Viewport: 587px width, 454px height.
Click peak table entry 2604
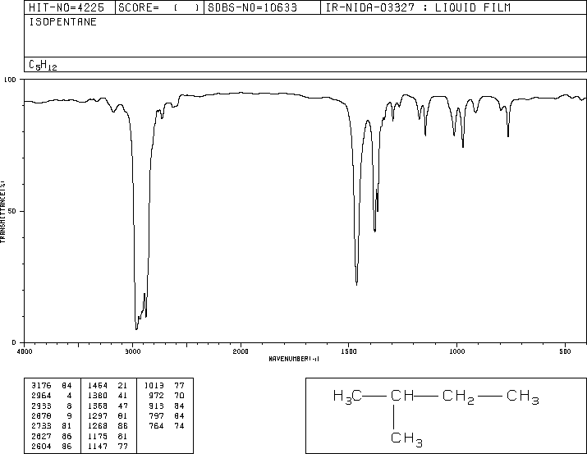pyautogui.click(x=41, y=446)
